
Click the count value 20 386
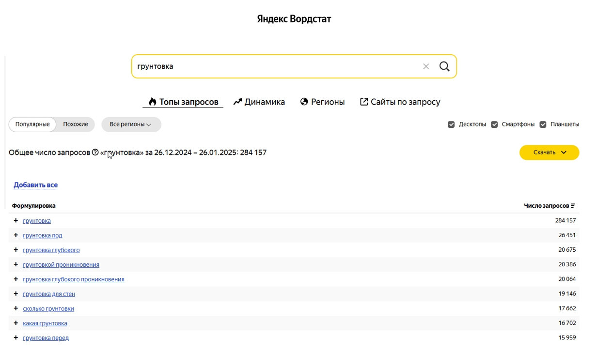567,265
